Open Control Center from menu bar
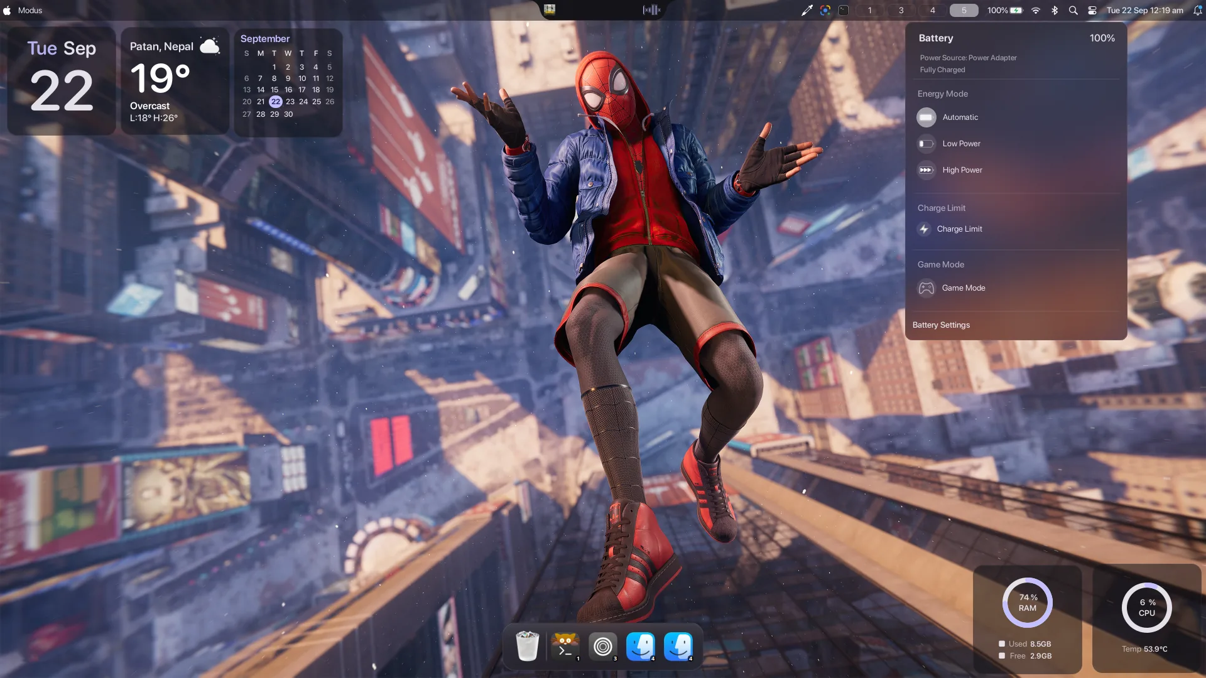 [x=1092, y=10]
